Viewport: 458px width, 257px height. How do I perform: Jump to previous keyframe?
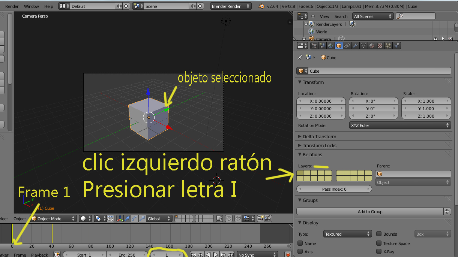(201, 255)
